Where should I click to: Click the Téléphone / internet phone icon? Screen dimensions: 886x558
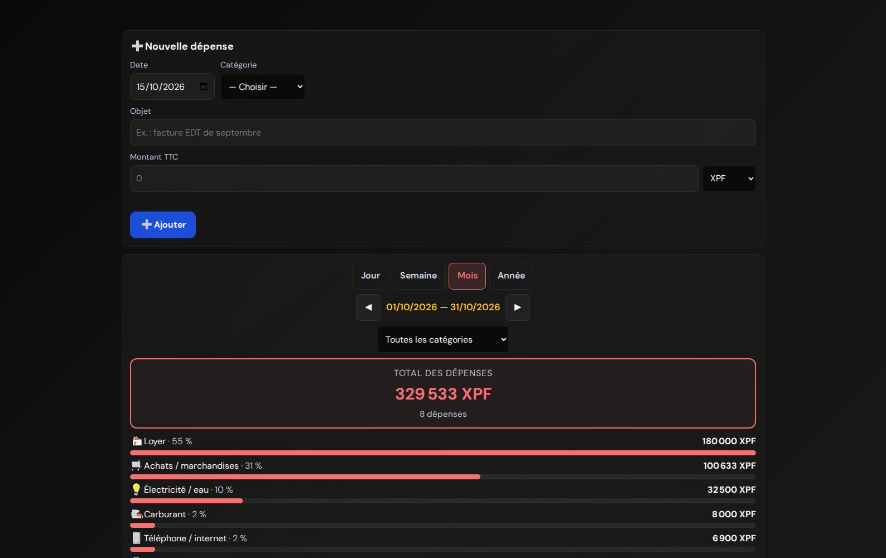tap(136, 538)
